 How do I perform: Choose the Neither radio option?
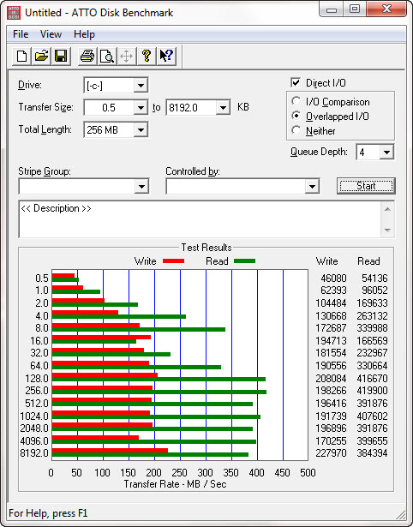point(296,130)
